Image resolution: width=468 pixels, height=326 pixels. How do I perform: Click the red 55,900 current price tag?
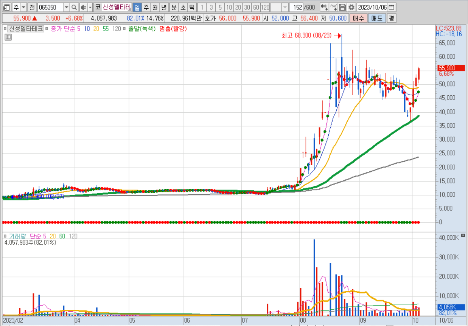pyautogui.click(x=451, y=68)
